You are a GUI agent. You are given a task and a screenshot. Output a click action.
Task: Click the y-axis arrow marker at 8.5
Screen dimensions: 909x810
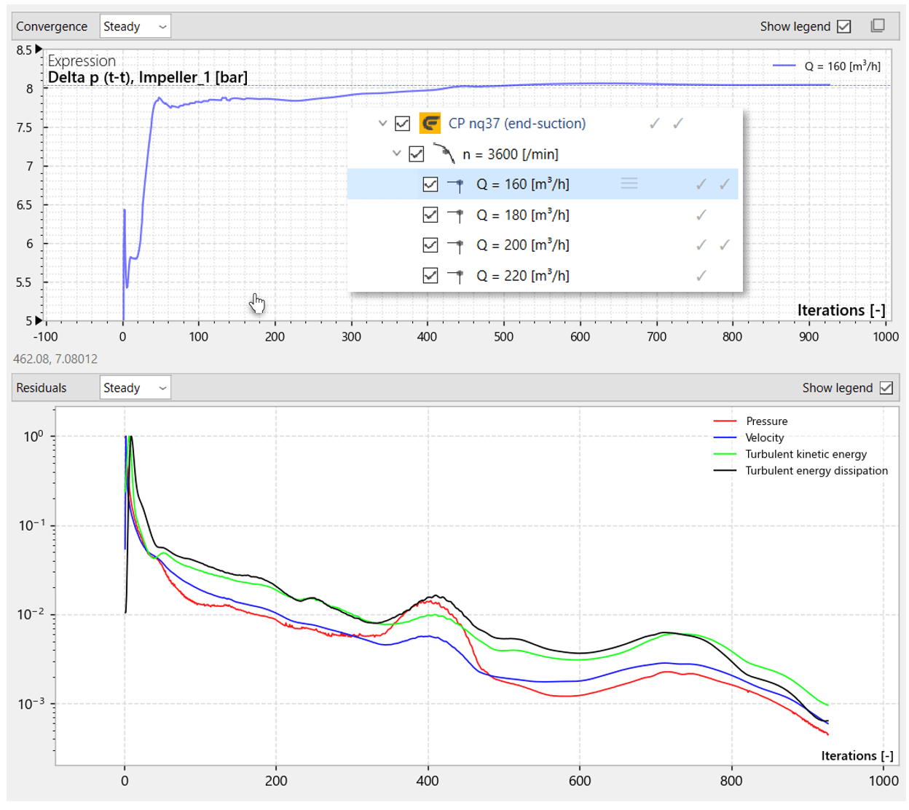[39, 49]
